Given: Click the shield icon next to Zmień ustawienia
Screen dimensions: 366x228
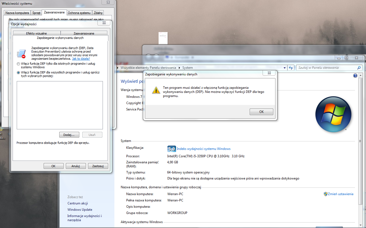Looking at the screenshot, I should [325, 194].
